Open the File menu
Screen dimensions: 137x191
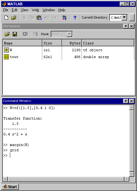(6, 10)
